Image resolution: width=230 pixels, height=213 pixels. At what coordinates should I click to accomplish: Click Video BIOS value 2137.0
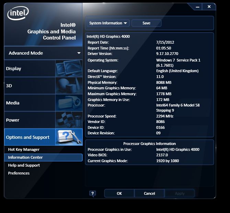click(162, 155)
